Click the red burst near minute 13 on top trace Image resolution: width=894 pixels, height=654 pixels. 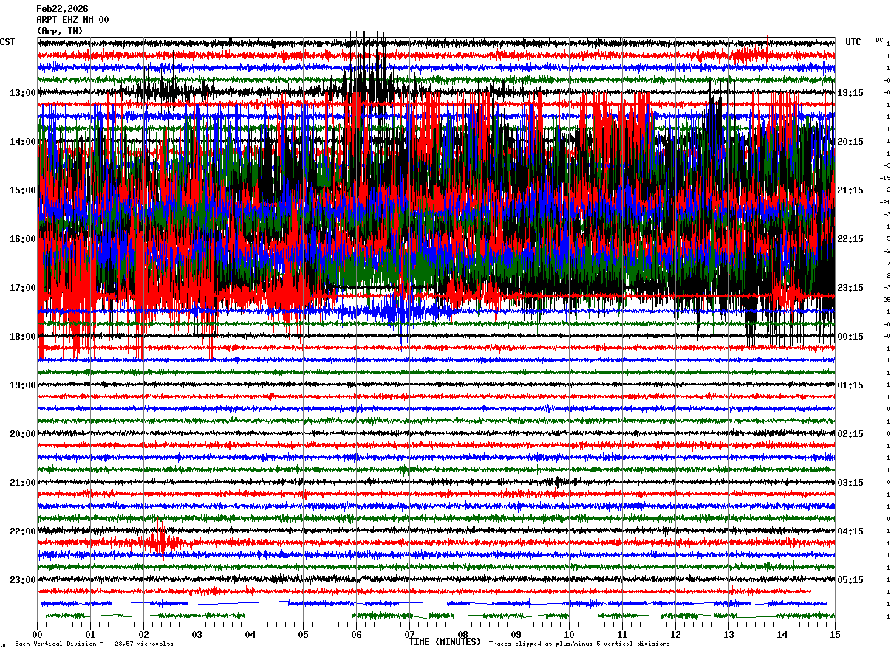coord(750,53)
